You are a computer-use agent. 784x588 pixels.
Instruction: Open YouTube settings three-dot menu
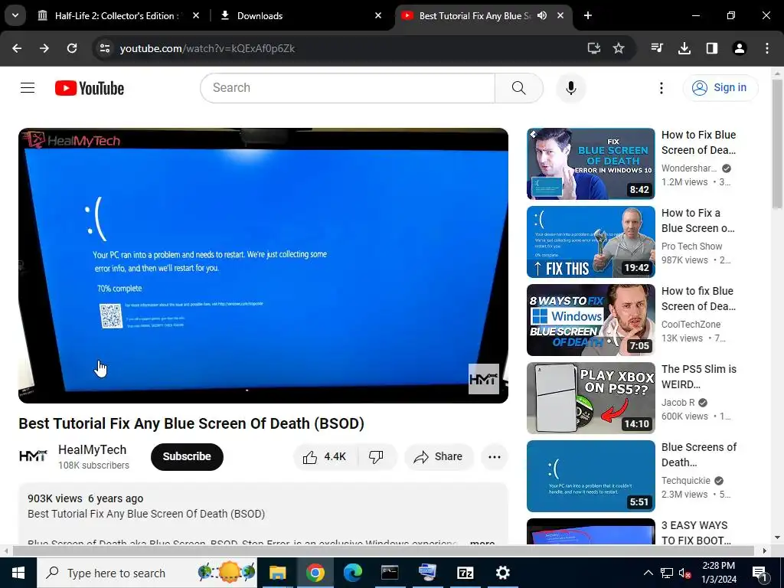(x=661, y=88)
